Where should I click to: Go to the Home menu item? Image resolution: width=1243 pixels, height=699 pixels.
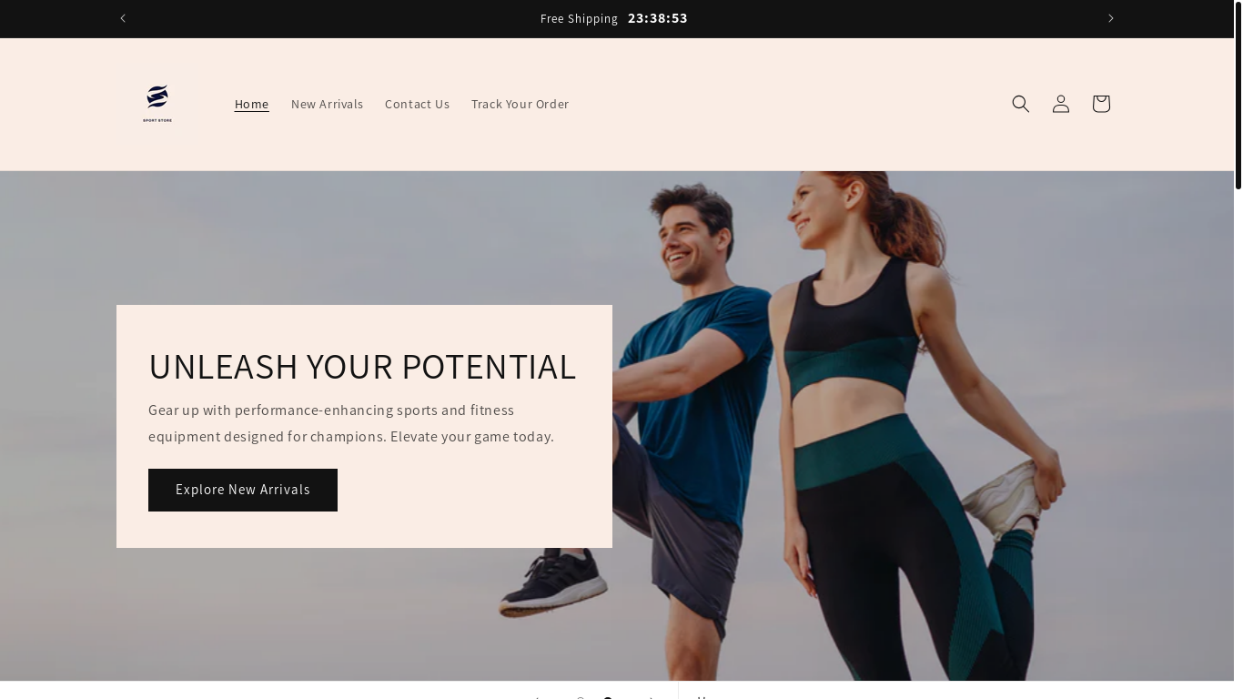tap(251, 104)
